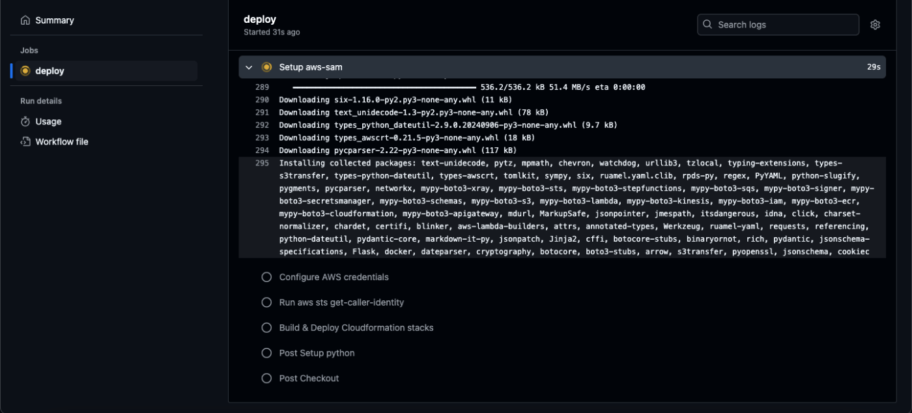The width and height of the screenshot is (912, 413).
Task: Collapse the Setup aws-sam step chevron
Action: pyautogui.click(x=249, y=67)
